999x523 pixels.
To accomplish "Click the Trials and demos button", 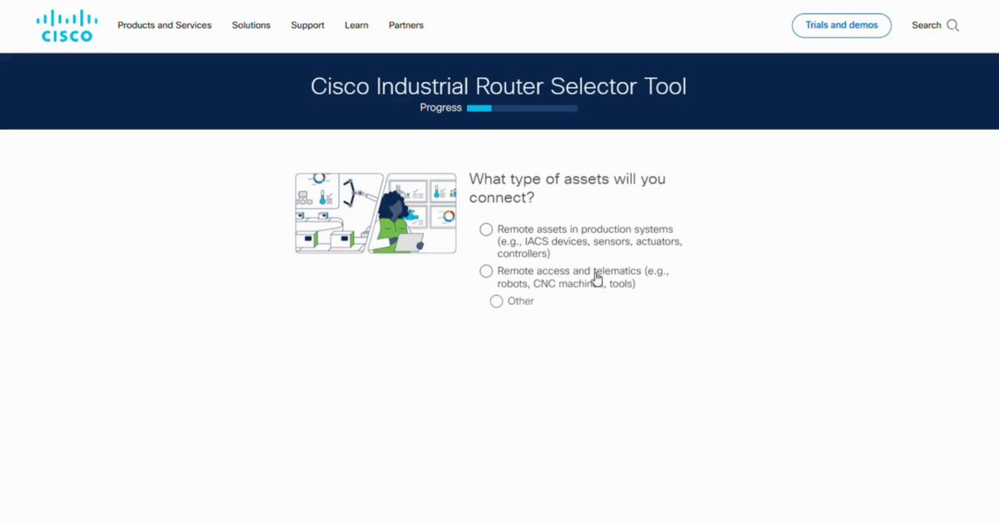I will (842, 25).
